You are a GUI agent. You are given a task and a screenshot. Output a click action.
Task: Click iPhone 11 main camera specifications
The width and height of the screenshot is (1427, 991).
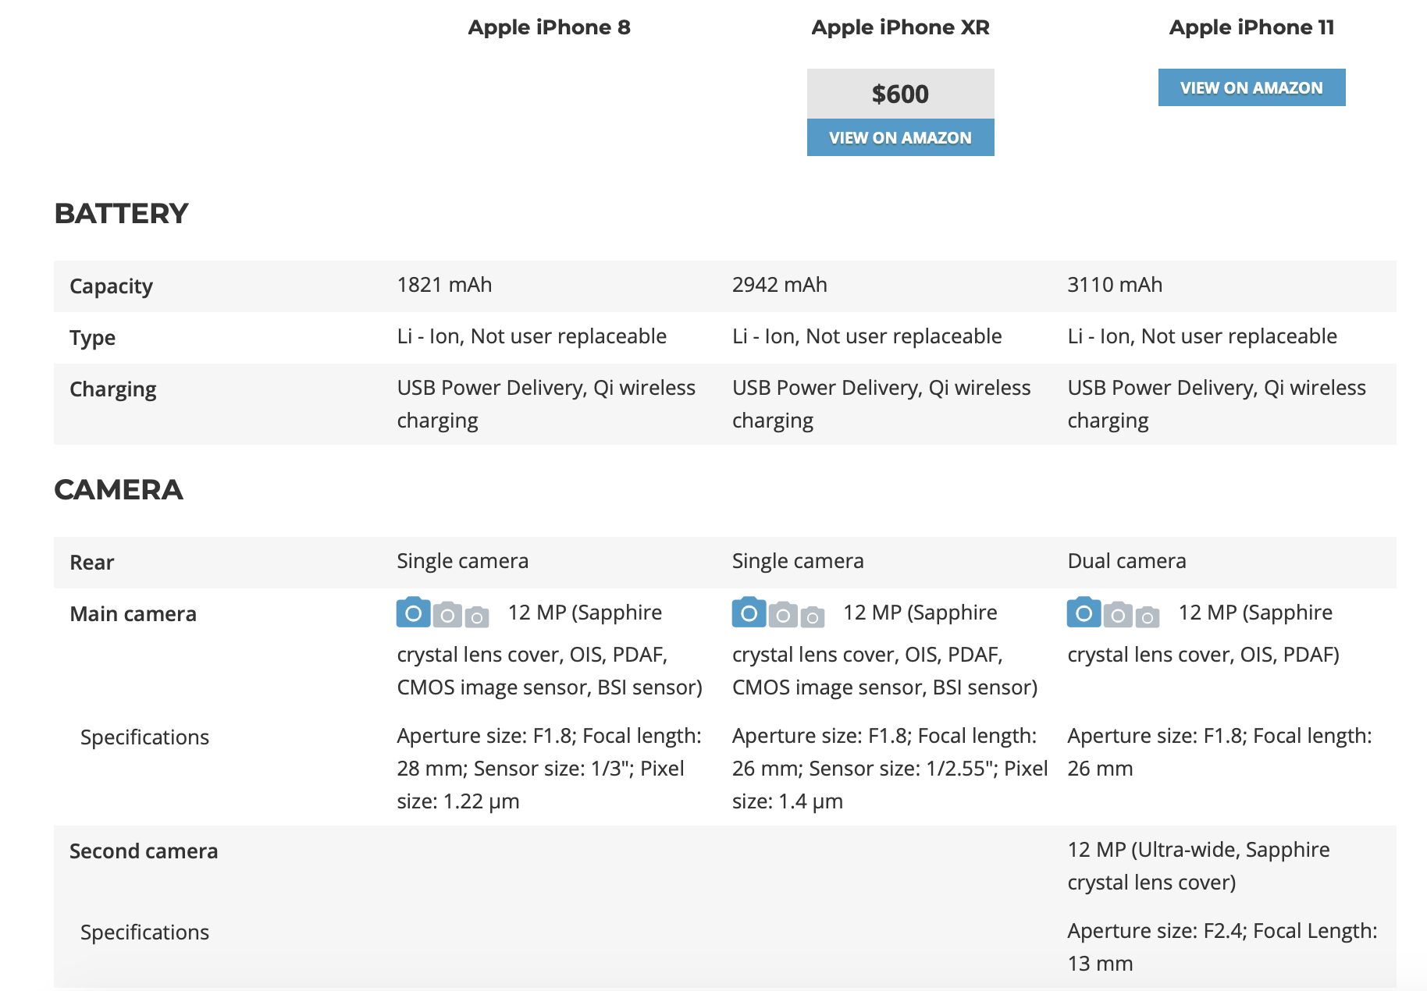pos(1219,752)
